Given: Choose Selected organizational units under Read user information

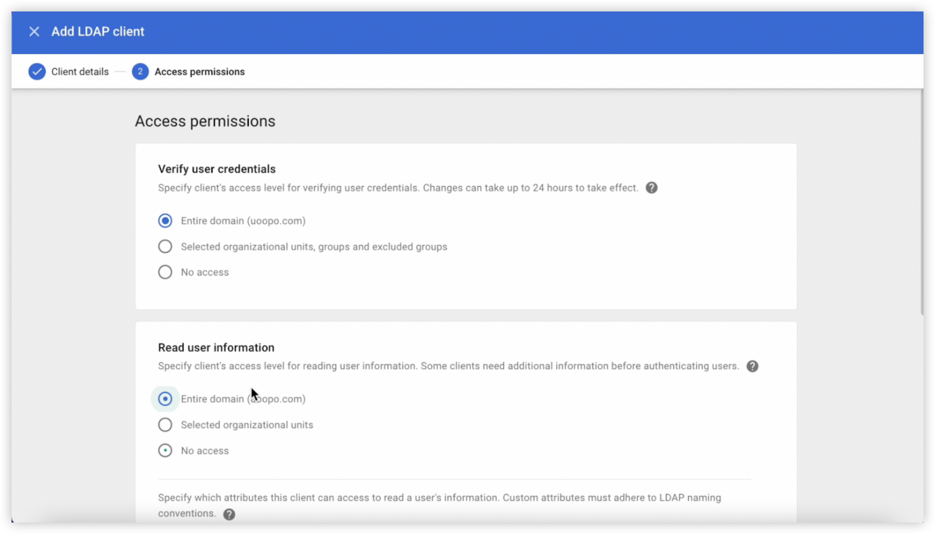Looking at the screenshot, I should pos(165,425).
